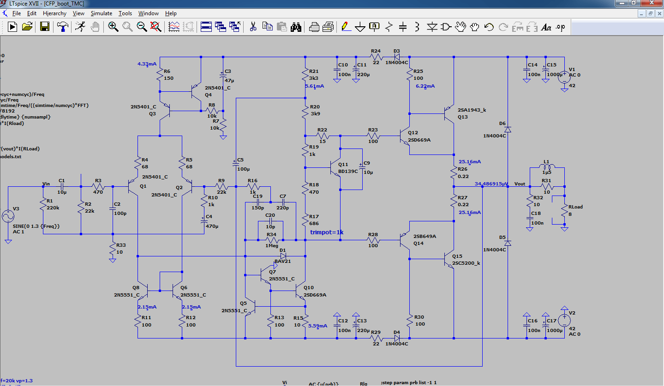
Task: Create a new schematic via toolbar icon
Action: [12, 27]
